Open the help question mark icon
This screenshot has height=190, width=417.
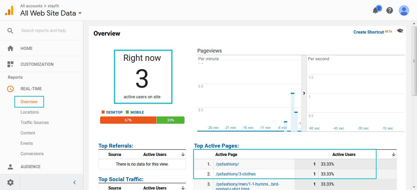coord(389,10)
